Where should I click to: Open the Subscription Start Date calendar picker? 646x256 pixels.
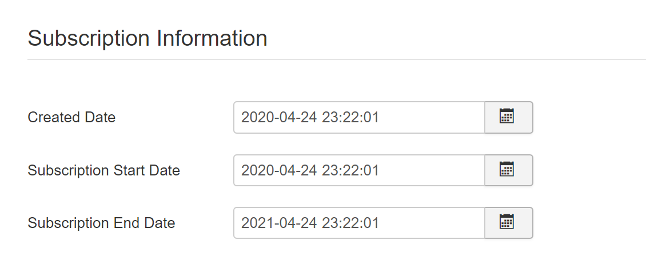coord(509,170)
